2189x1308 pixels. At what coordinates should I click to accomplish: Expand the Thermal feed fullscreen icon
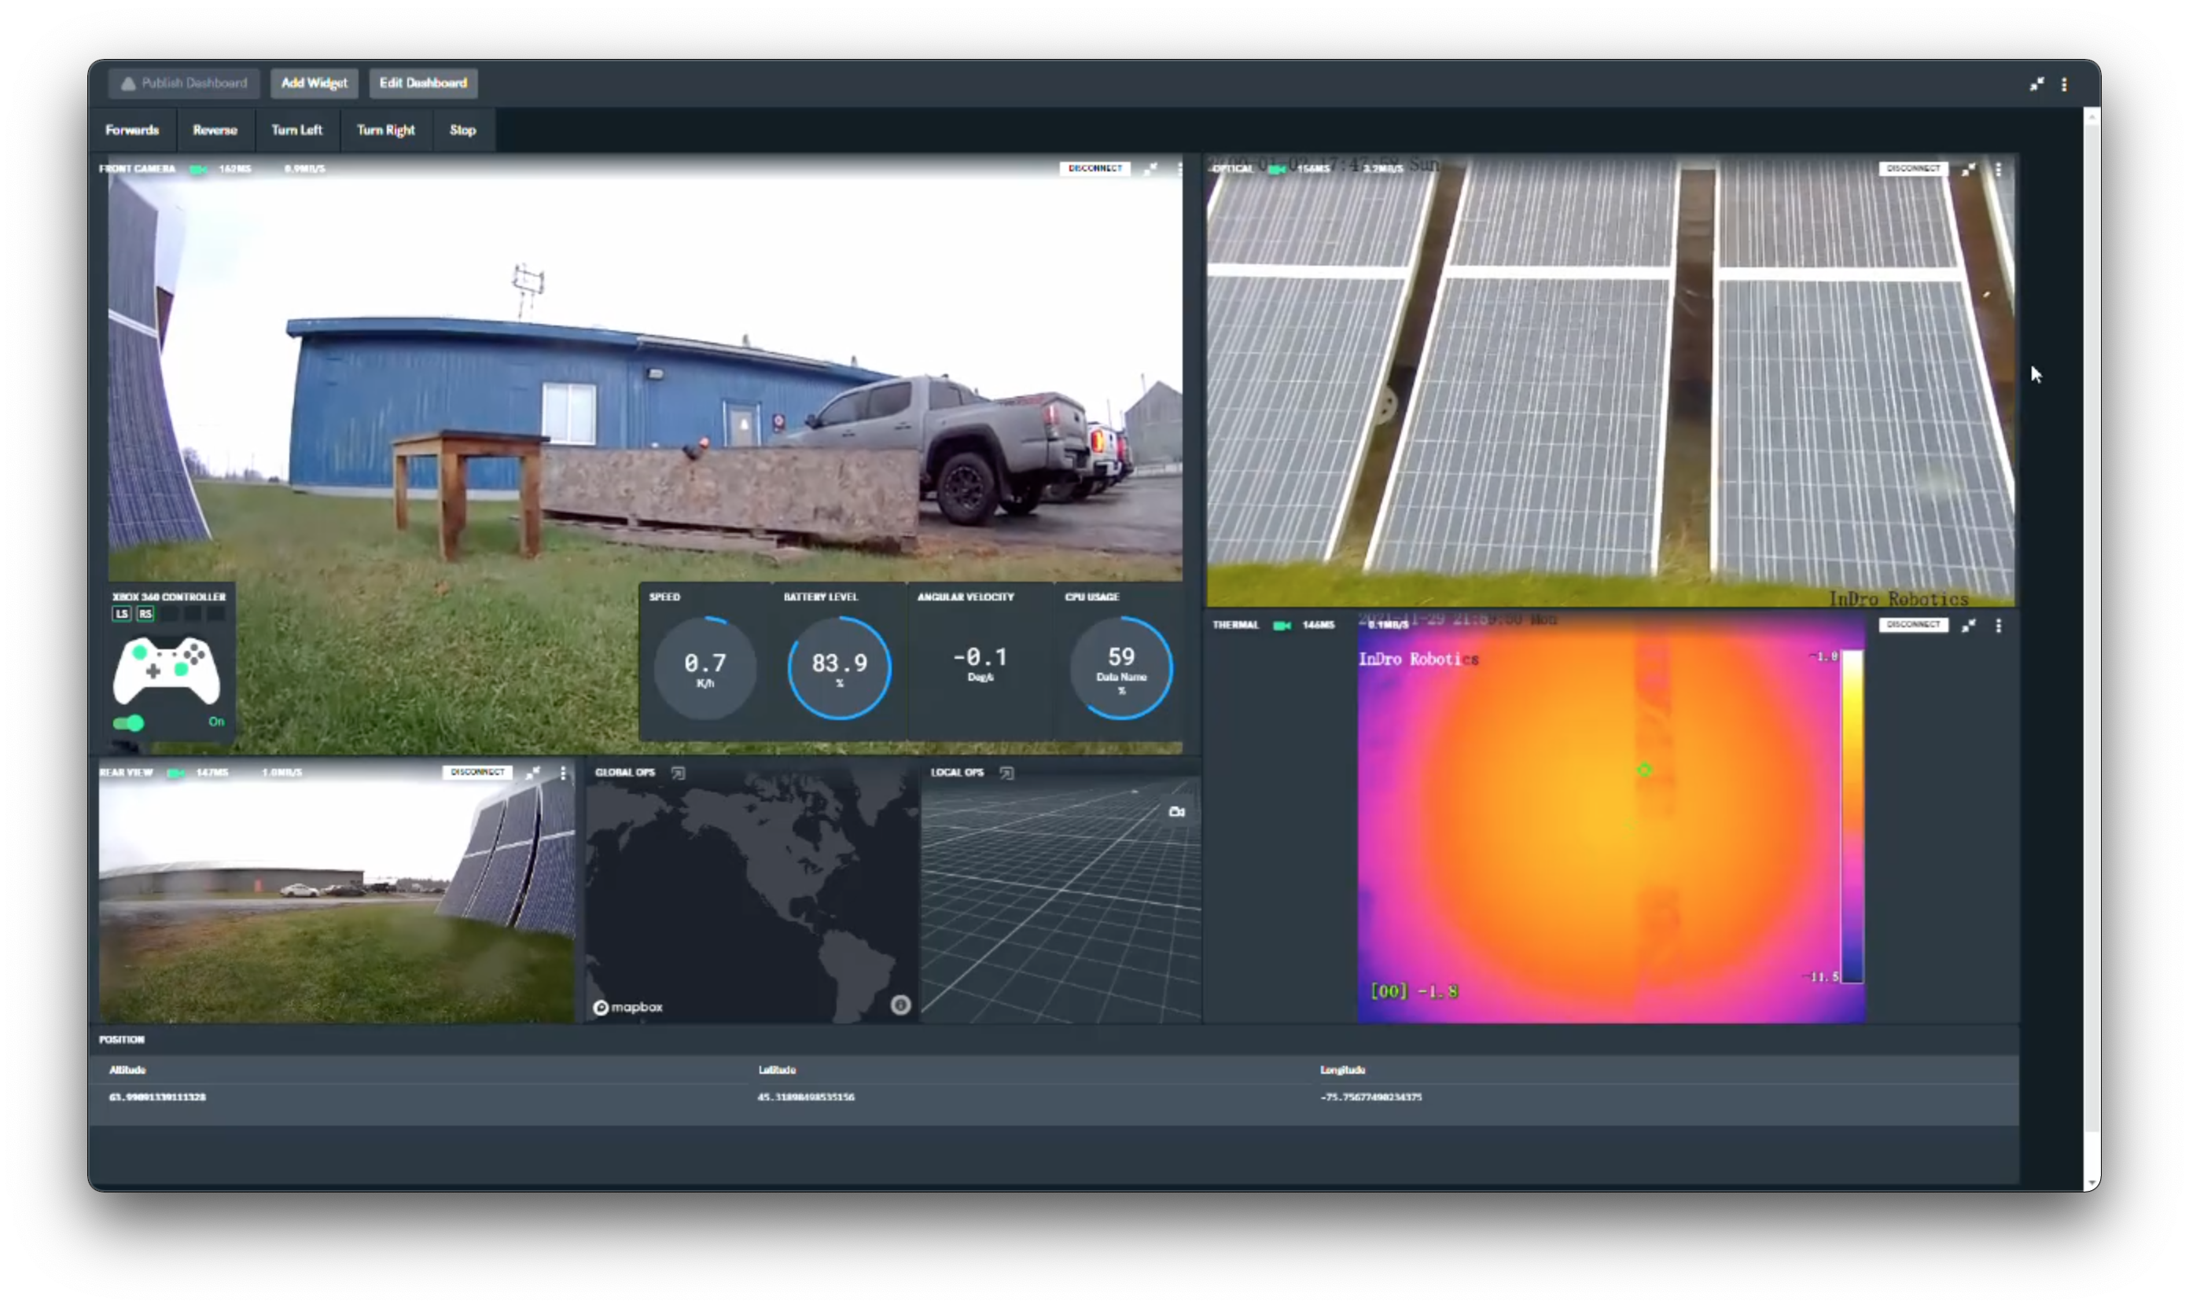click(1969, 625)
